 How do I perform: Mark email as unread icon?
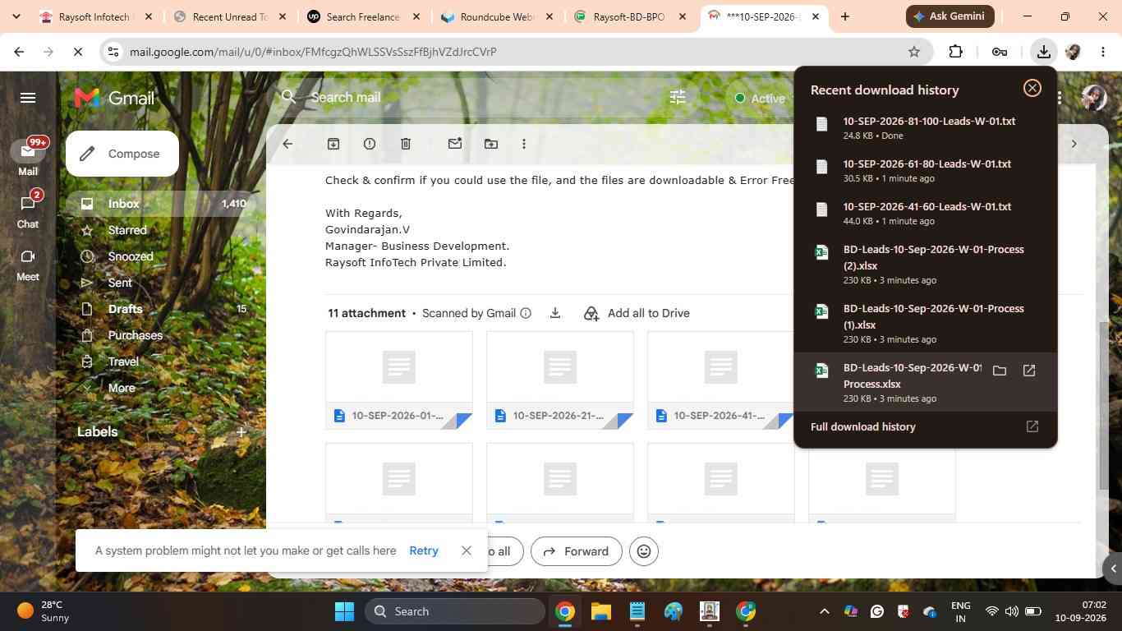coord(455,144)
